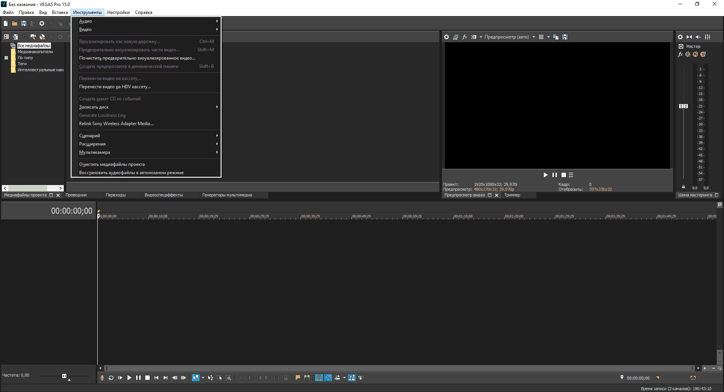This screenshot has height=392, width=724.
Task: Switch to the Проводник tab
Action: coord(76,195)
